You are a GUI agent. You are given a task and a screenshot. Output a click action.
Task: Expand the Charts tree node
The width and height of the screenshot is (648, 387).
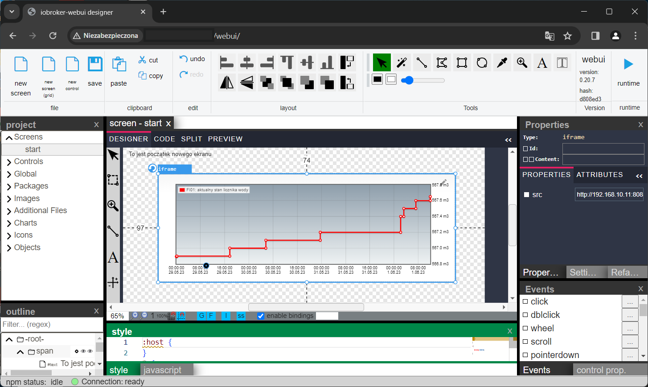point(9,223)
